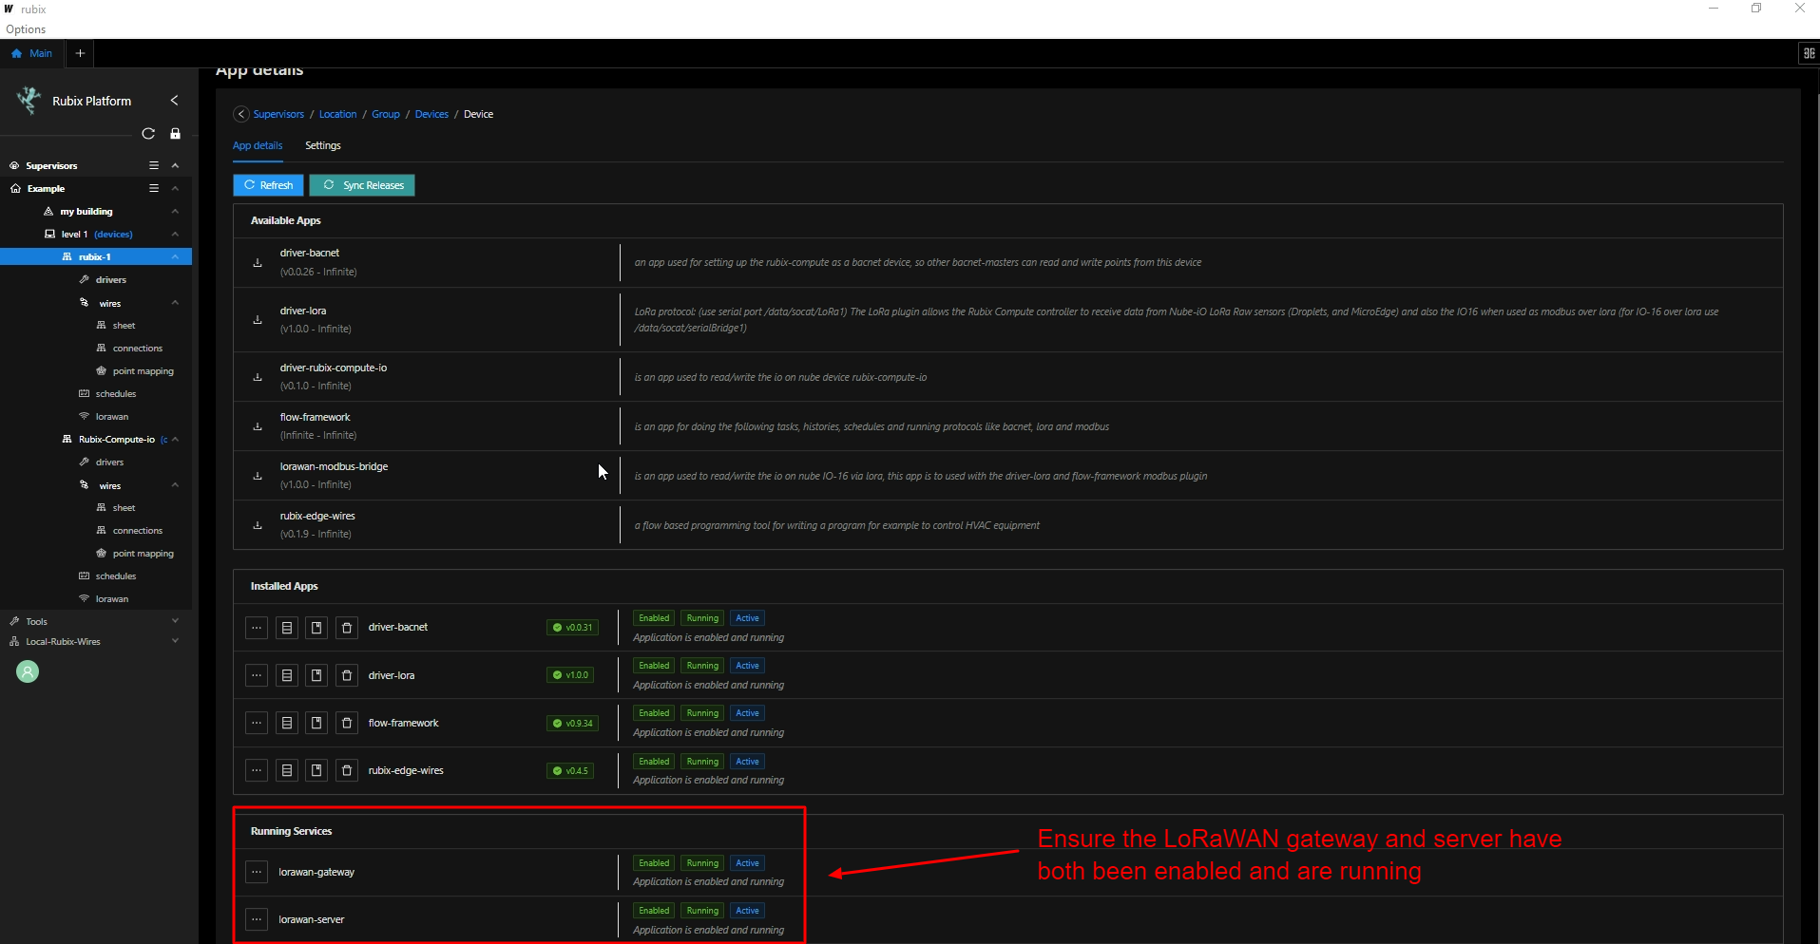Select the App details tab
The height and width of the screenshot is (944, 1820).
(x=258, y=145)
